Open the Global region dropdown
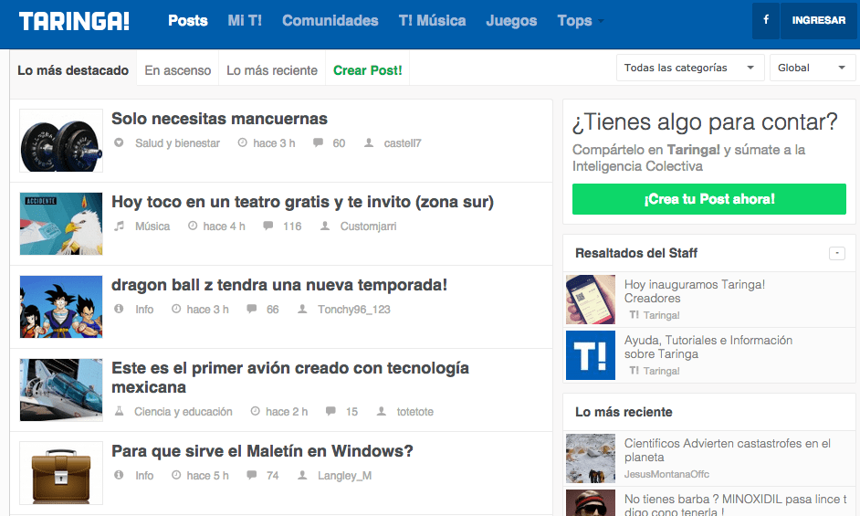Screen dimensions: 860x516 tap(812, 68)
